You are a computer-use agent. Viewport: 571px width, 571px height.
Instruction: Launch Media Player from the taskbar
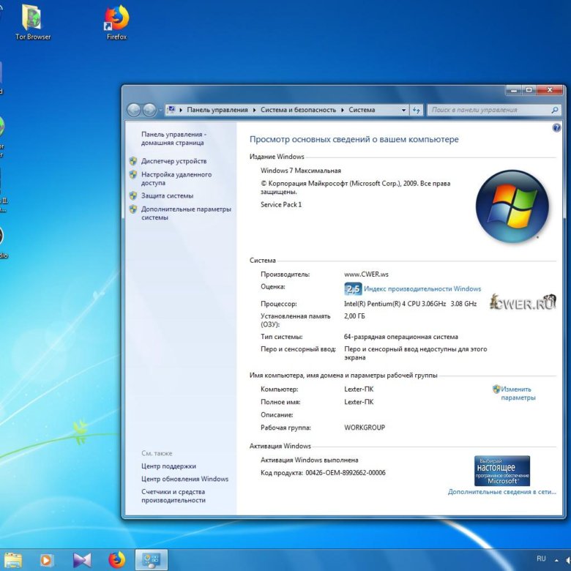click(x=46, y=560)
